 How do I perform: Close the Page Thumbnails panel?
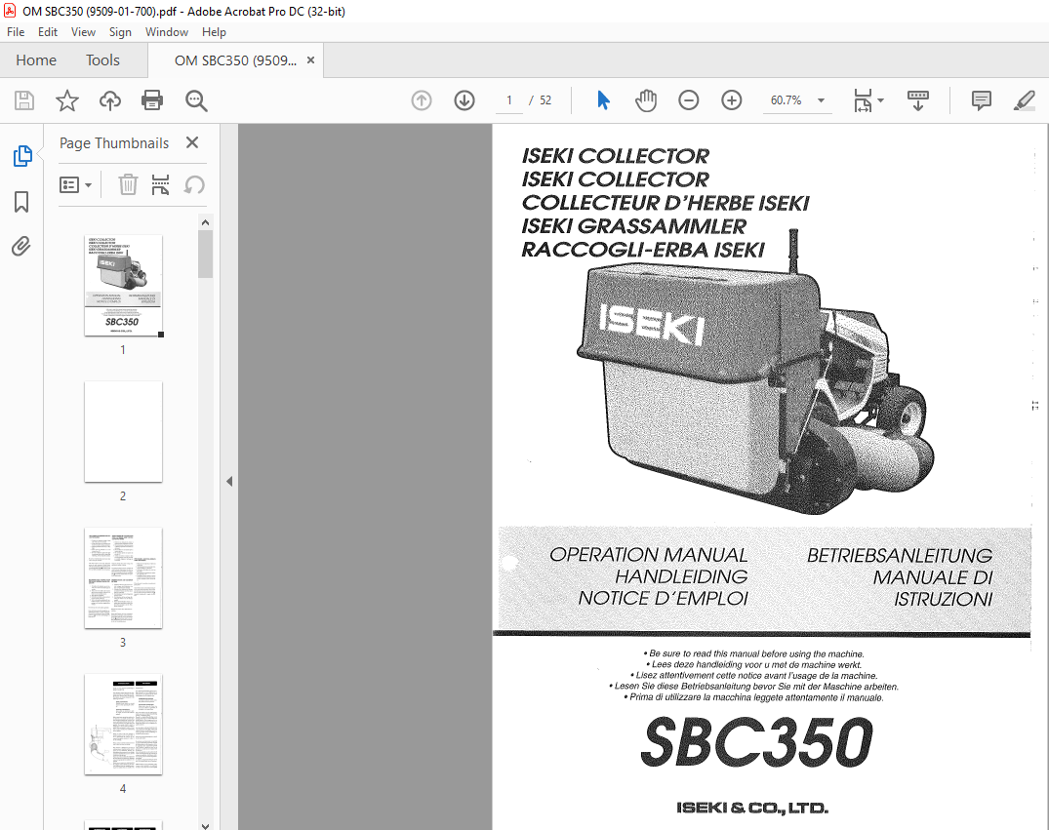click(192, 142)
